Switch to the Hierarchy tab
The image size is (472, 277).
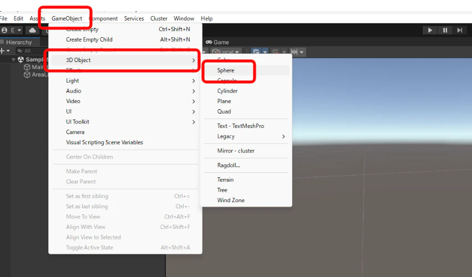coord(19,42)
